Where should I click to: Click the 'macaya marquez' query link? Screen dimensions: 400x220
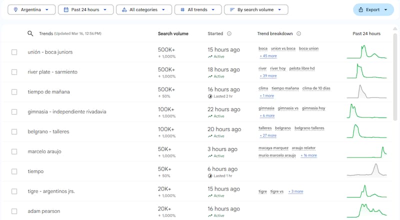click(273, 148)
